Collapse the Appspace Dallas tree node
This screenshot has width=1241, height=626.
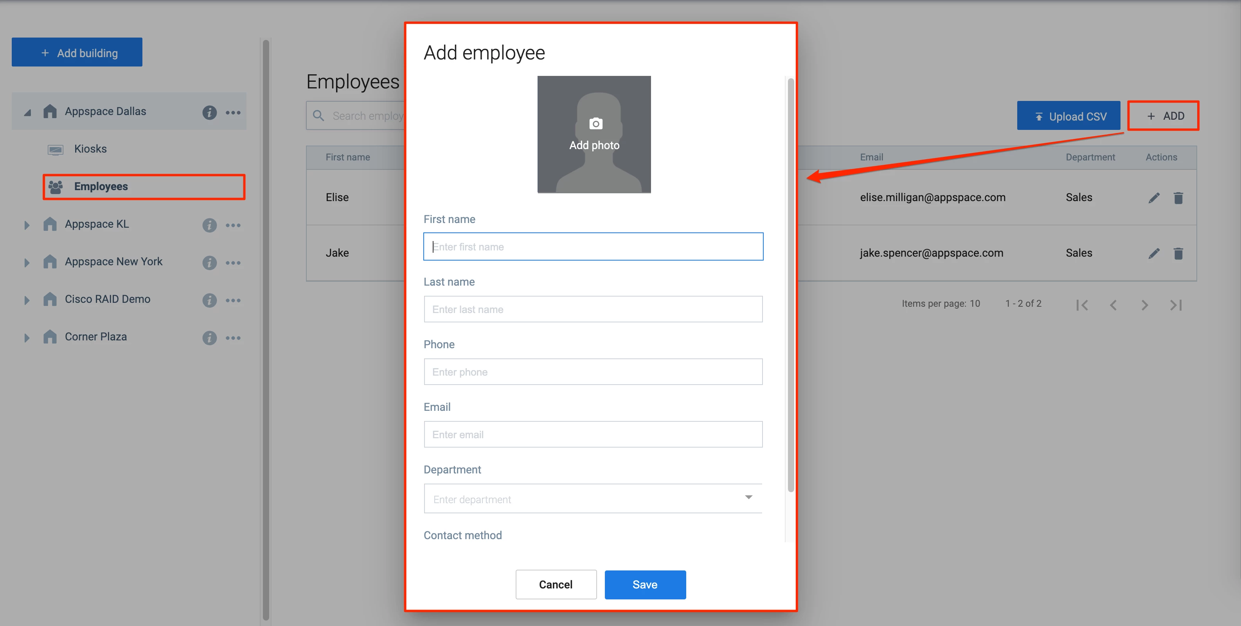tap(27, 112)
